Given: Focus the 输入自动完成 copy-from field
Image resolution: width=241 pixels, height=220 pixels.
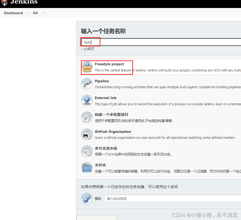Looking at the screenshot, I should 173,199.
